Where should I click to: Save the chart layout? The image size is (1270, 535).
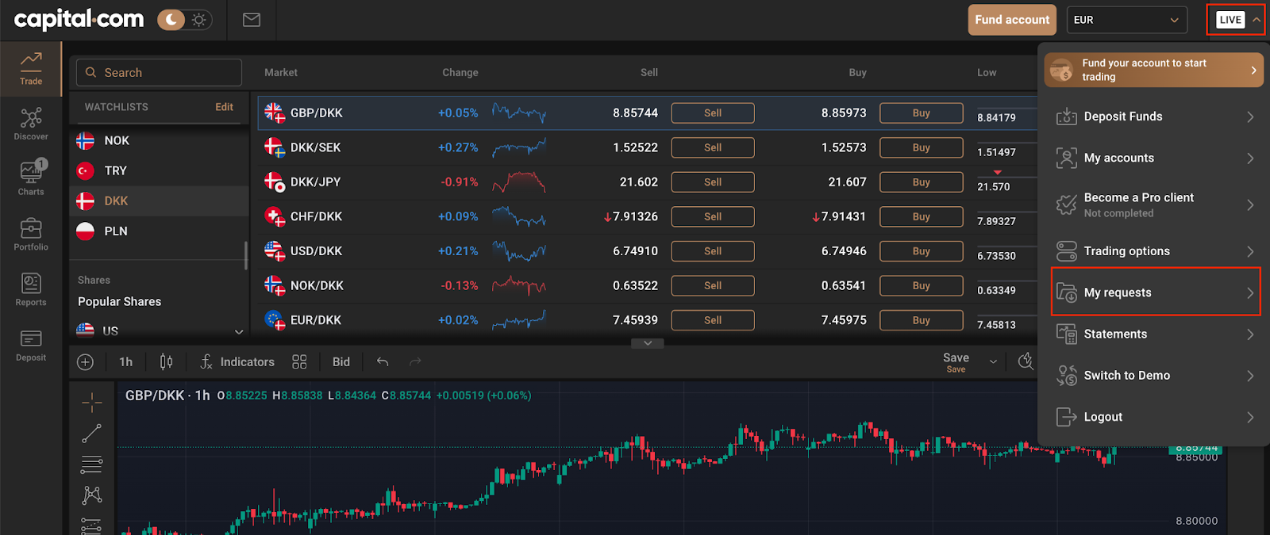[x=956, y=362]
